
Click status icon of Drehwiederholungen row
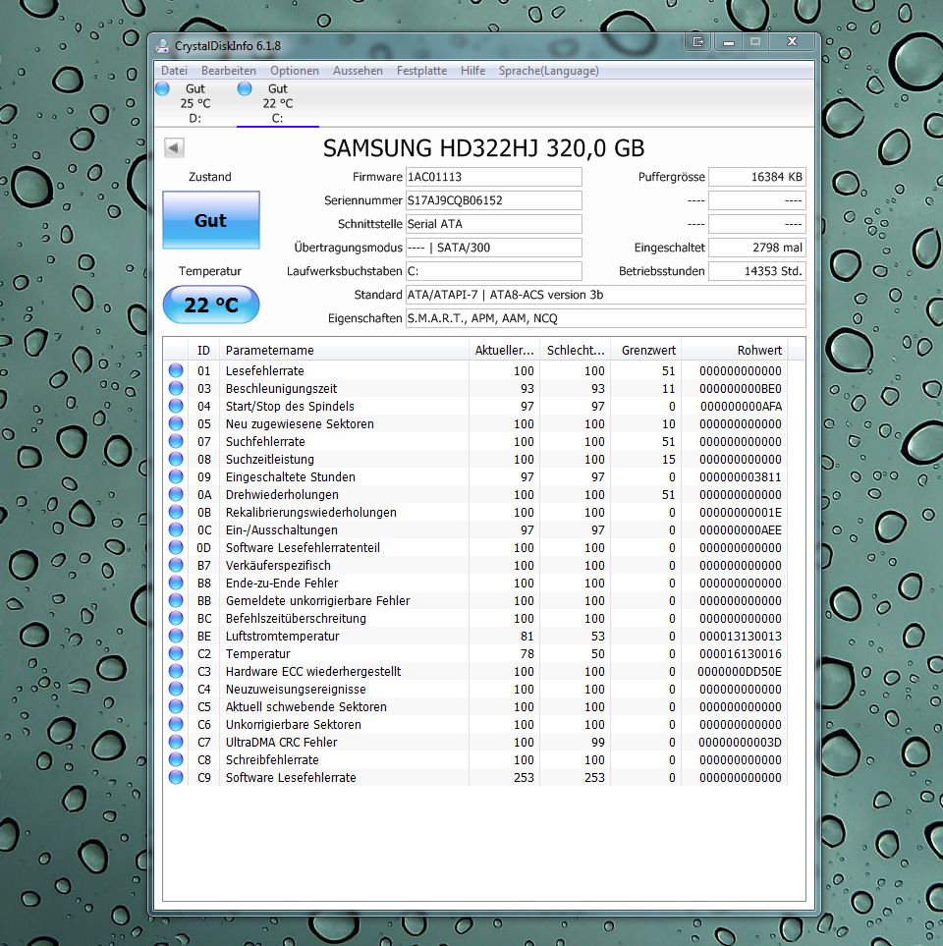[176, 494]
